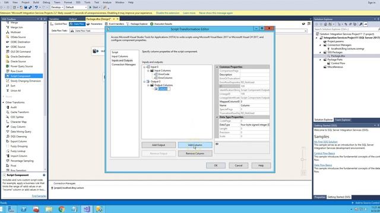Screen dimensions: 380x213
Task: Select the Percentage Sampling toolbox item
Action: (22, 161)
